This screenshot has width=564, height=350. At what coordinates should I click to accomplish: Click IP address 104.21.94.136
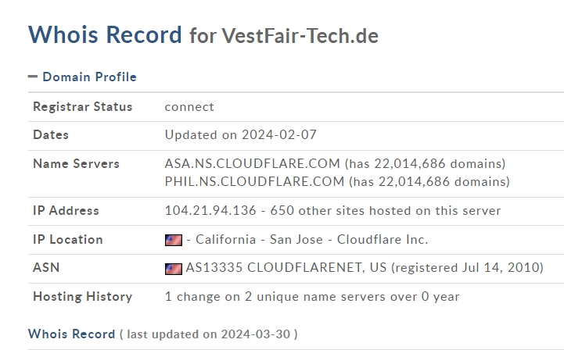pyautogui.click(x=210, y=210)
